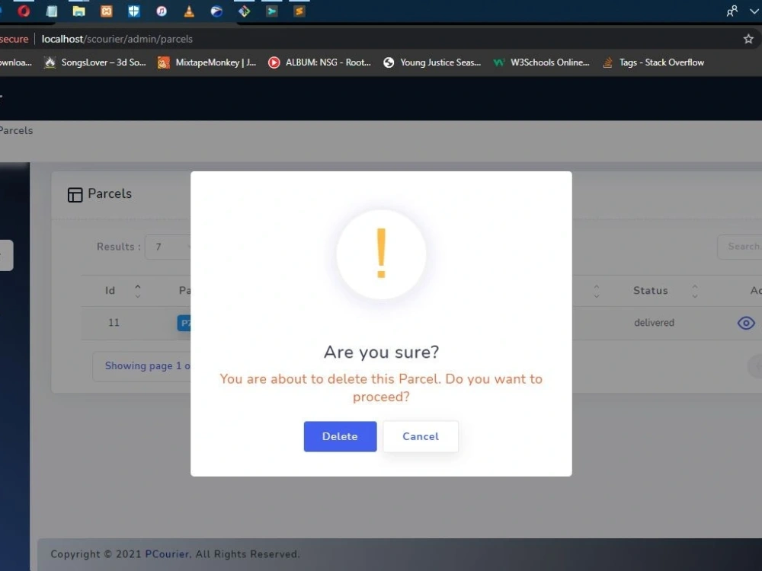Open Git taskbar icon
762x571 pixels.
pyautogui.click(x=244, y=11)
